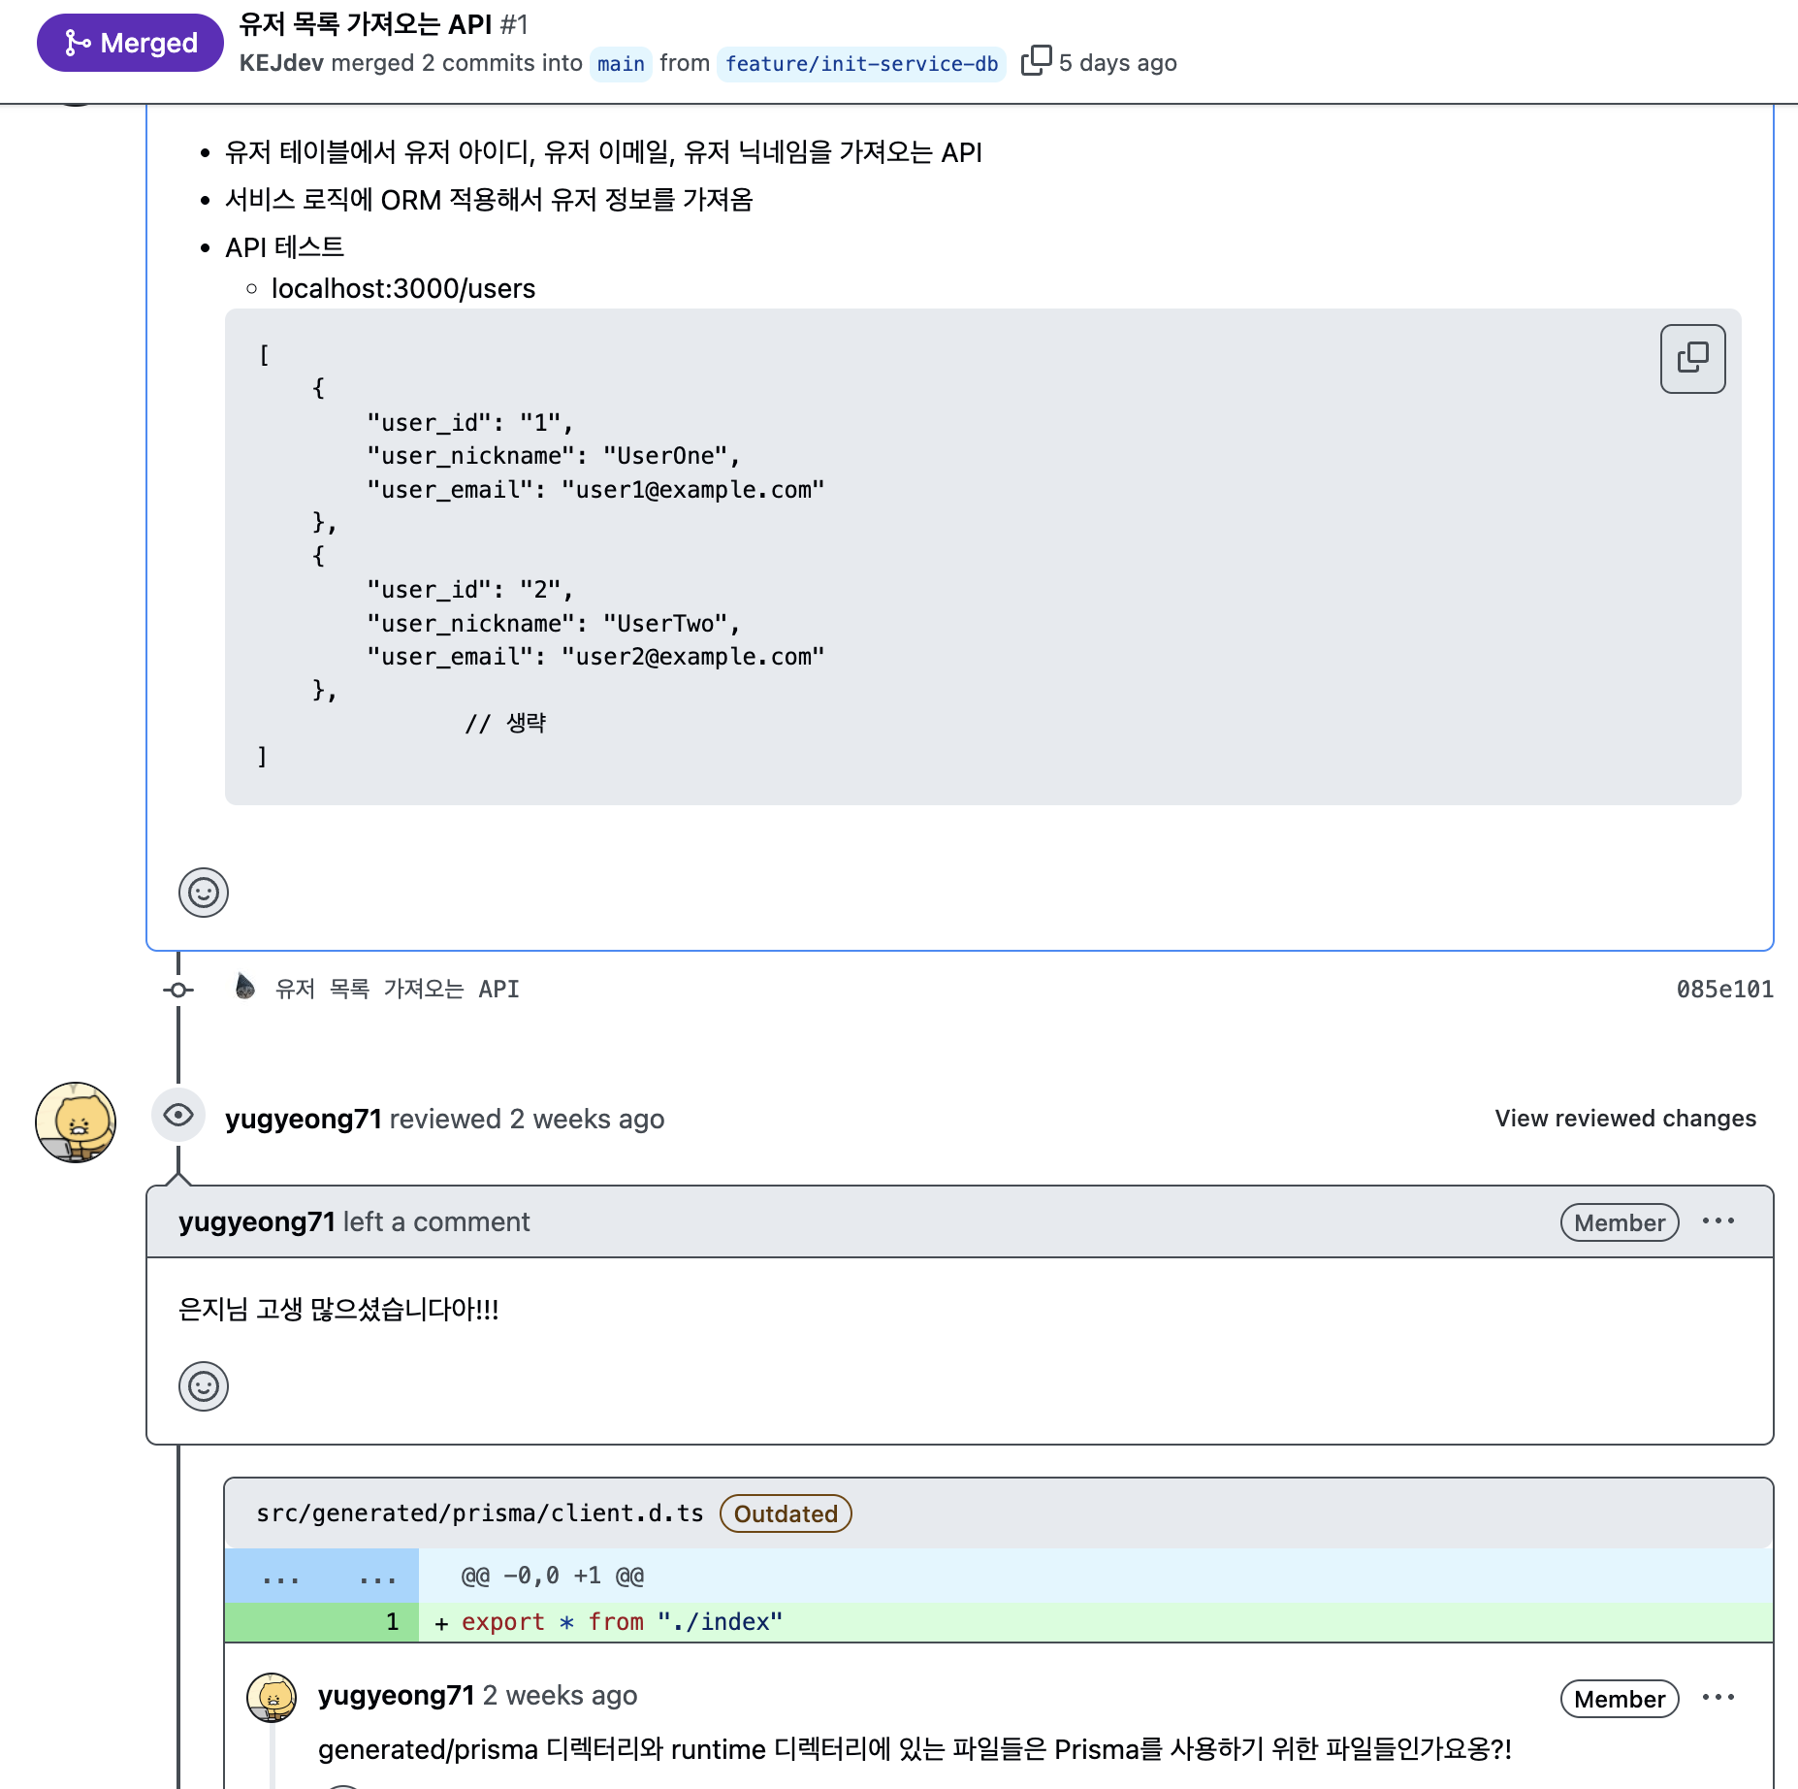Click the eye review icon in timeline

click(178, 1116)
